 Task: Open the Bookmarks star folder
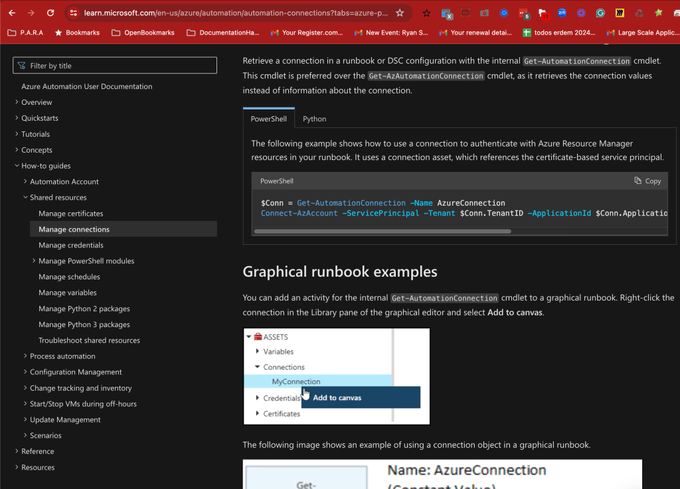(77, 33)
